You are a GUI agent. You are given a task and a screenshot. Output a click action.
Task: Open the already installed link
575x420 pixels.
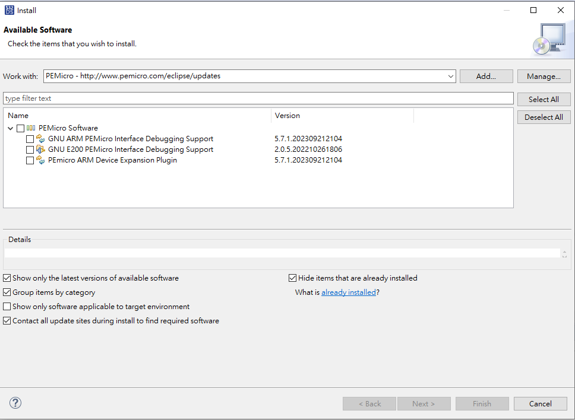coord(349,292)
